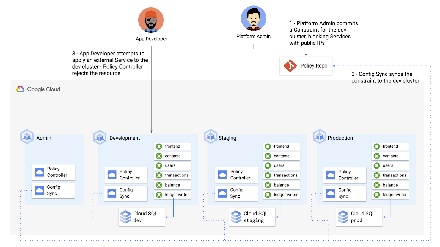The width and height of the screenshot is (440, 247).
Task: Click the Platform Admin caption
Action: pyautogui.click(x=254, y=36)
